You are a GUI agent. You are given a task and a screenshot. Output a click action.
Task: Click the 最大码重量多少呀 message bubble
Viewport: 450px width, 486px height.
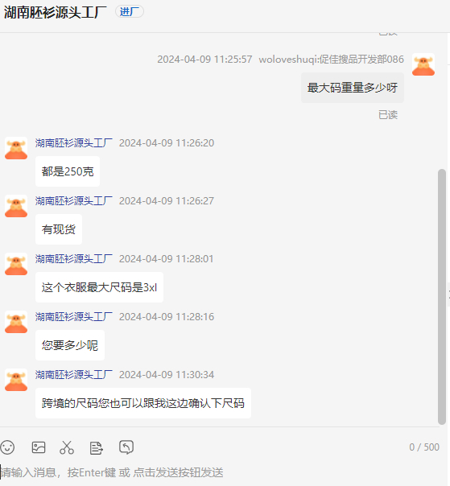click(353, 88)
